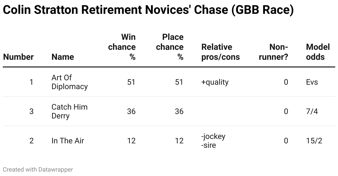This screenshot has width=338, height=176.
Task: Click the 15/2 model odds cell
Action: point(314,141)
